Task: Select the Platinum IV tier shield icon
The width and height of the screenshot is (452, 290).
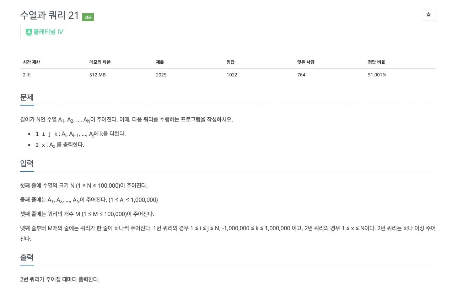Action: (28, 32)
